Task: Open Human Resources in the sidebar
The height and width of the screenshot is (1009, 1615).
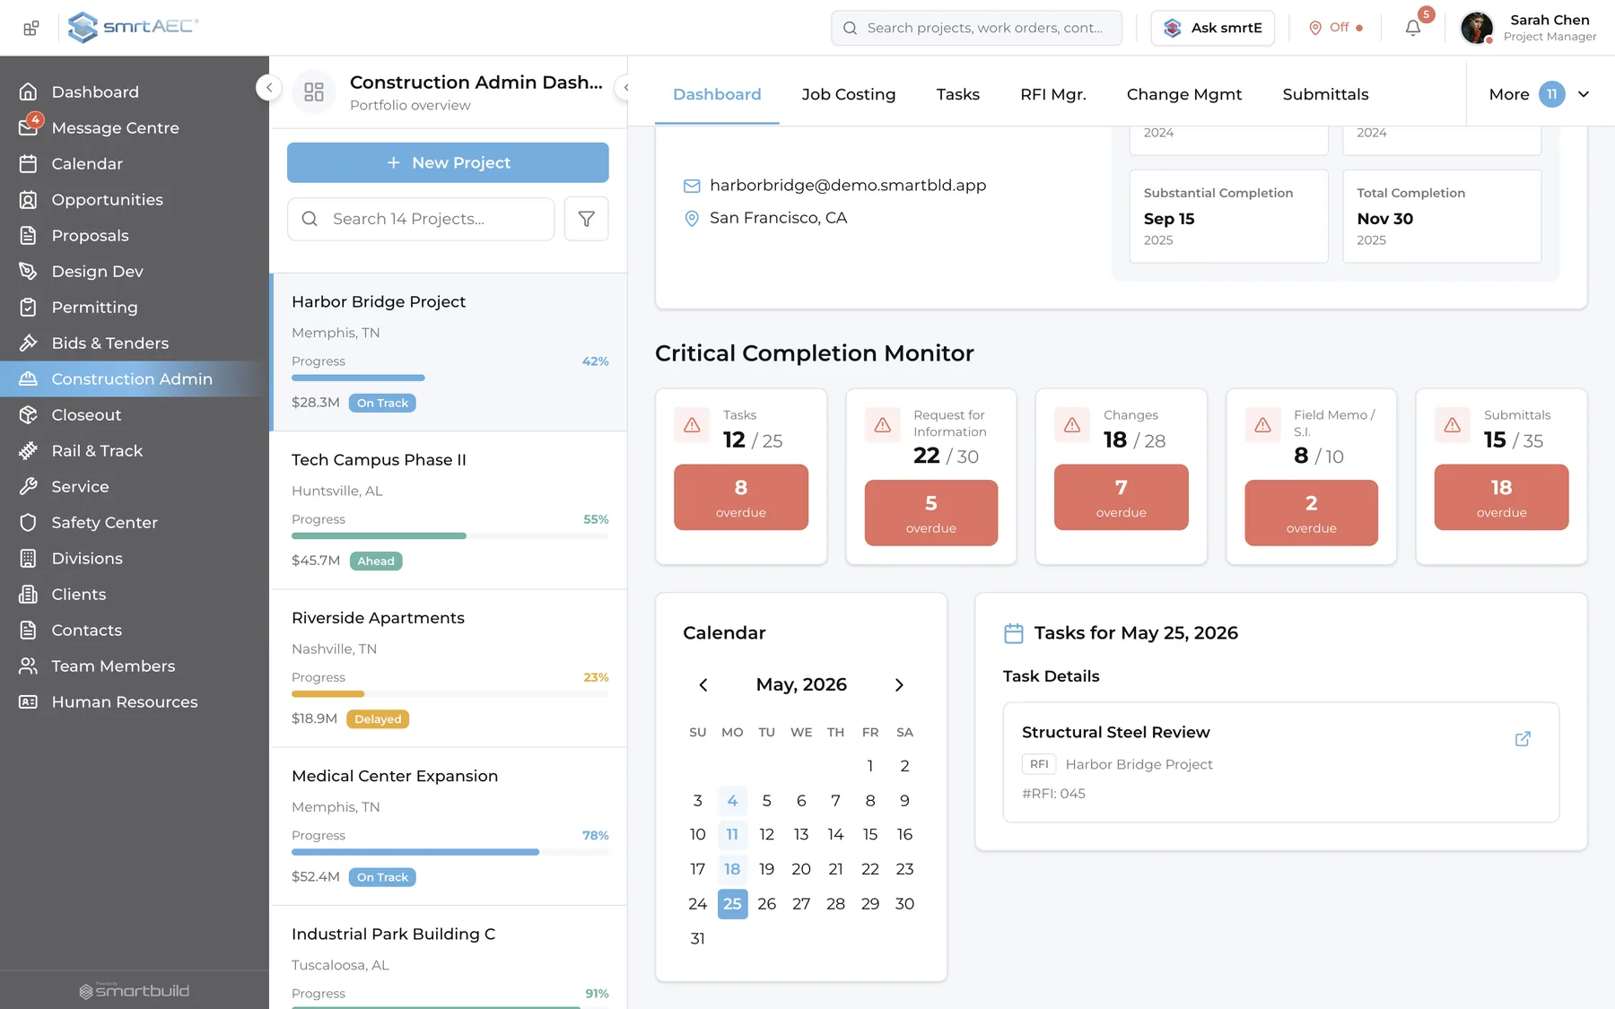Action: (135, 701)
